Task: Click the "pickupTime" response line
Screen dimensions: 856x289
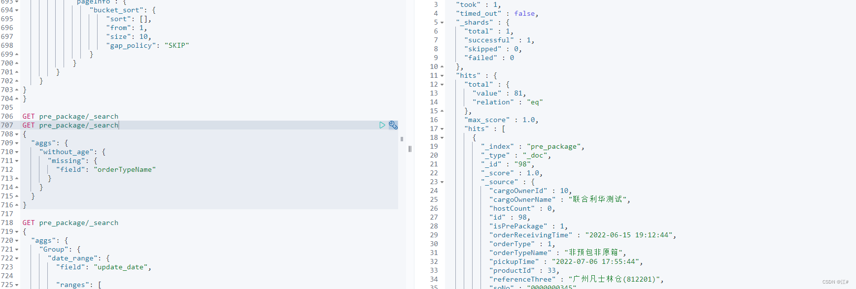Action: point(566,261)
